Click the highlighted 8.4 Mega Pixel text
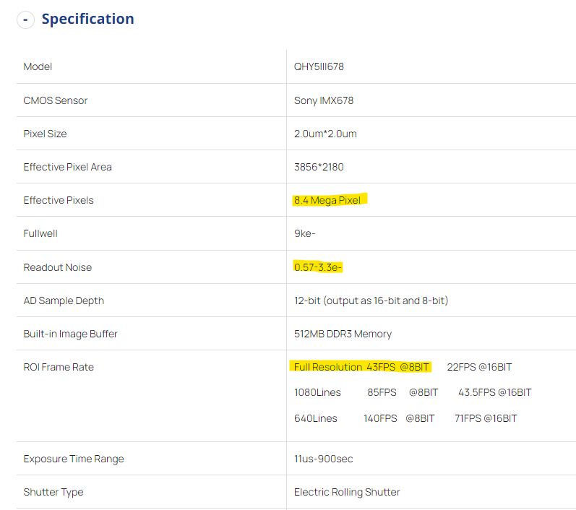This screenshot has width=576, height=510. coord(327,200)
